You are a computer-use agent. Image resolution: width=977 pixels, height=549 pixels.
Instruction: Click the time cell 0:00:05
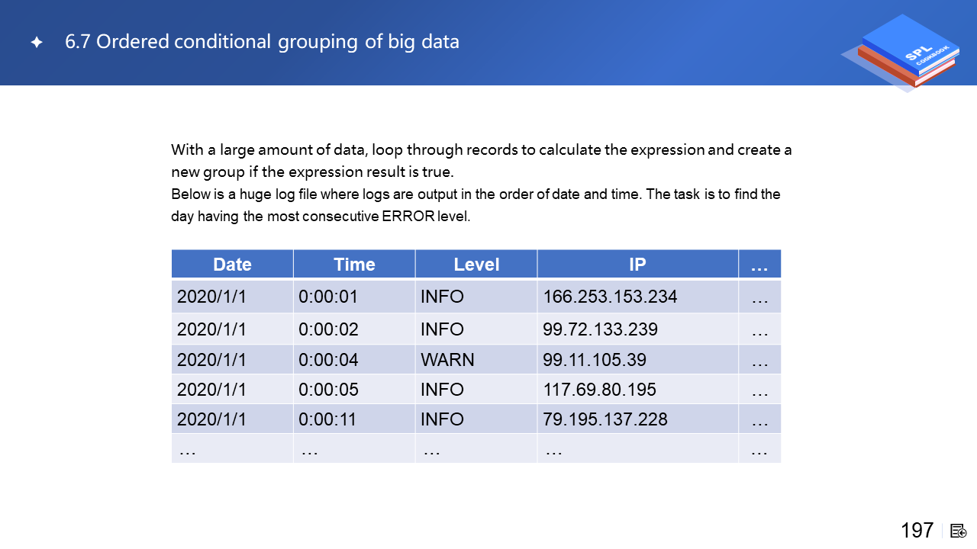point(328,390)
